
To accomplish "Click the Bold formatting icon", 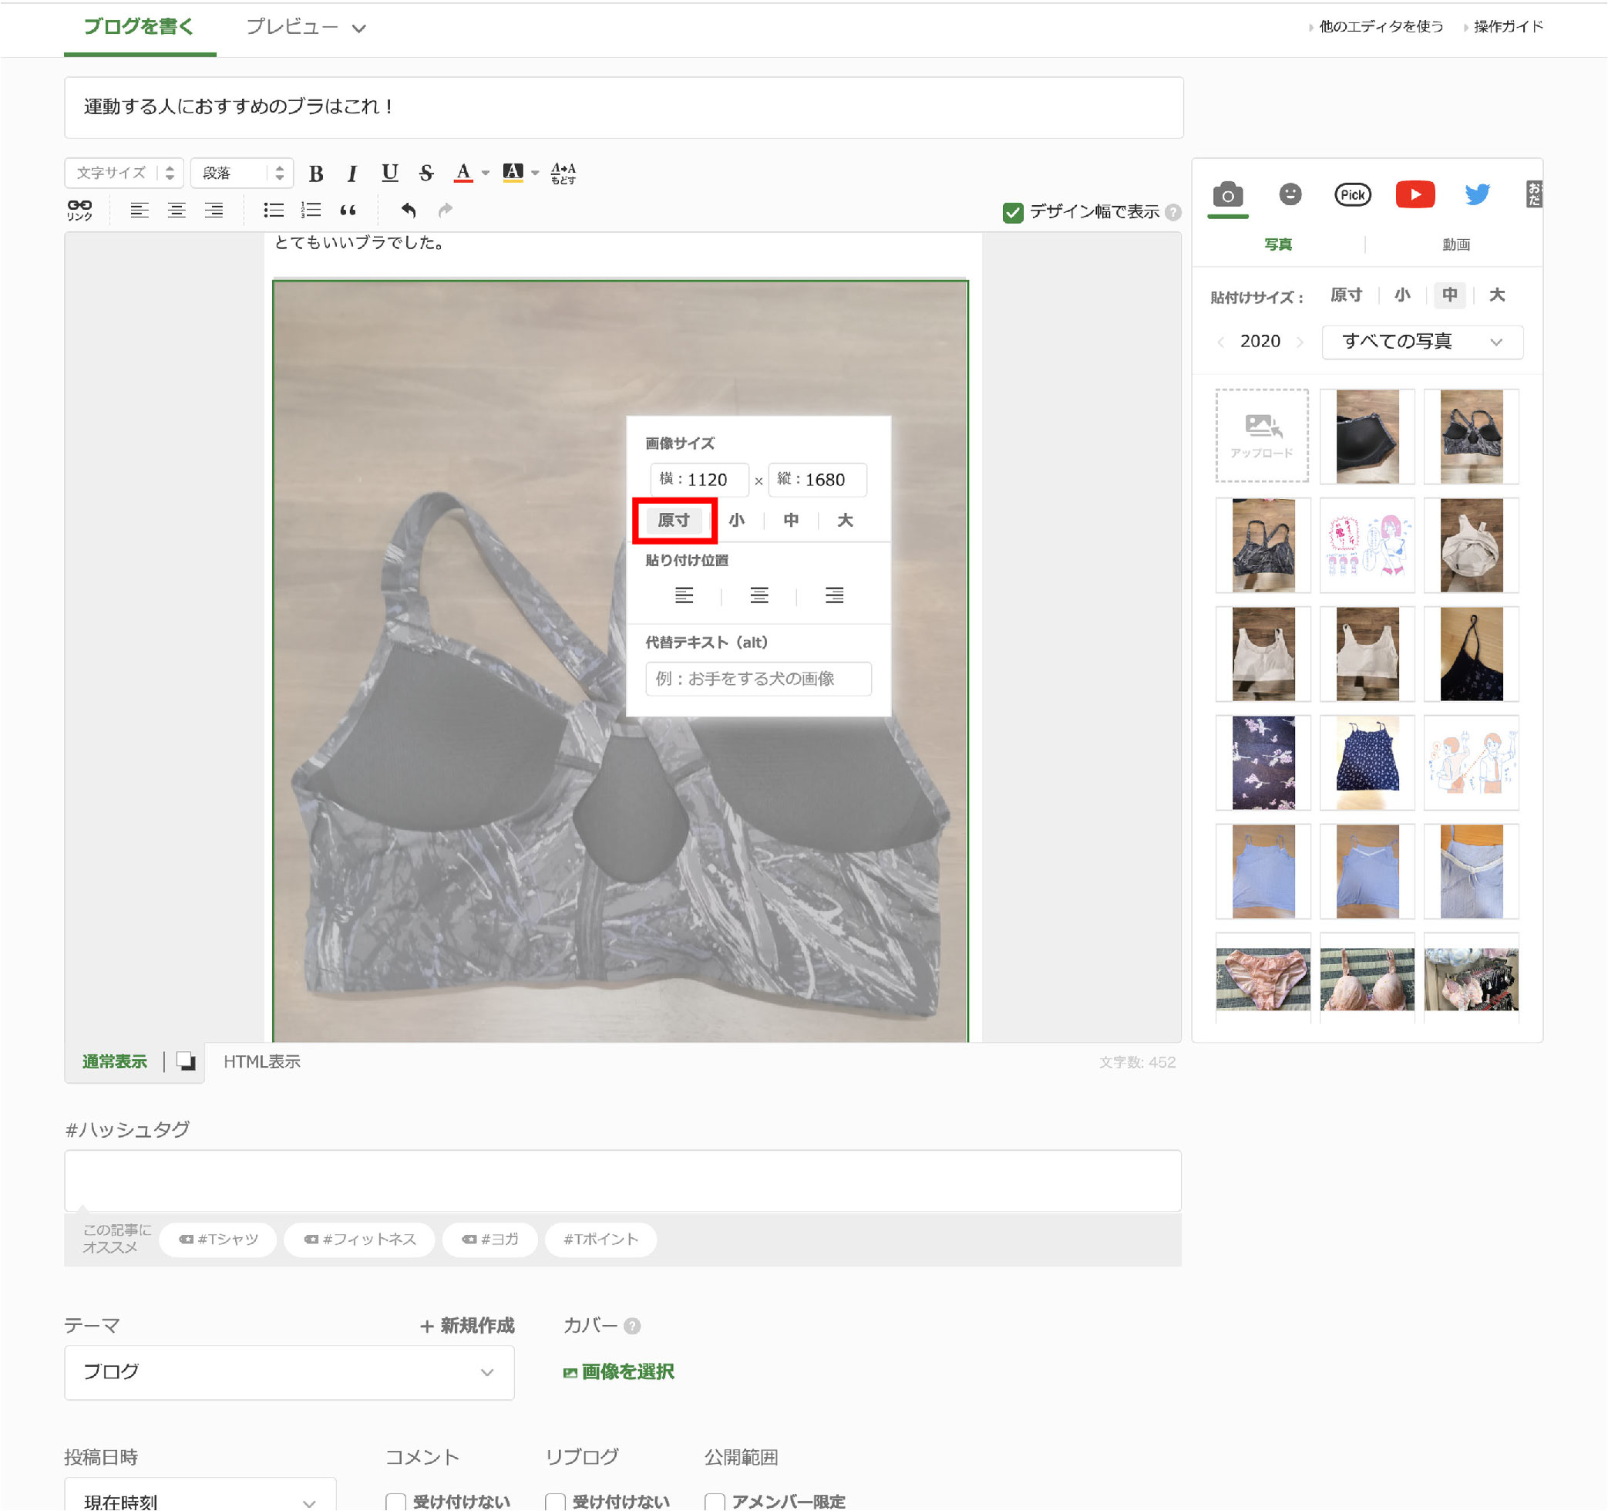I will (316, 174).
